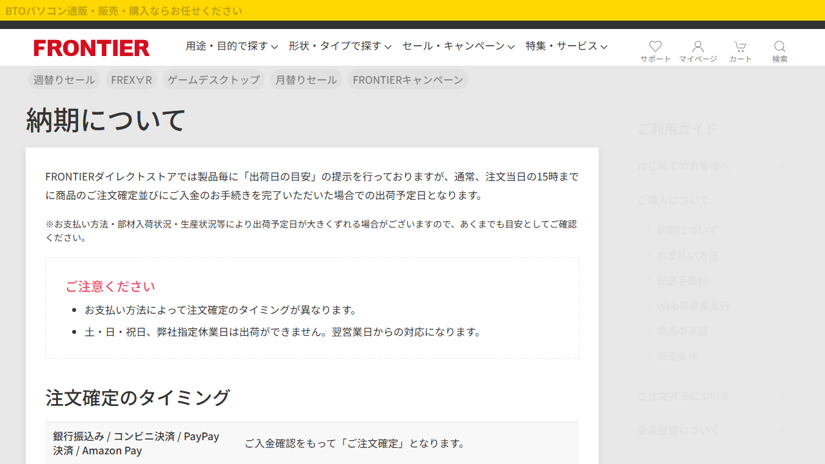Click the FRONTIER logo
This screenshot has width=825, height=464.
pyautogui.click(x=92, y=48)
